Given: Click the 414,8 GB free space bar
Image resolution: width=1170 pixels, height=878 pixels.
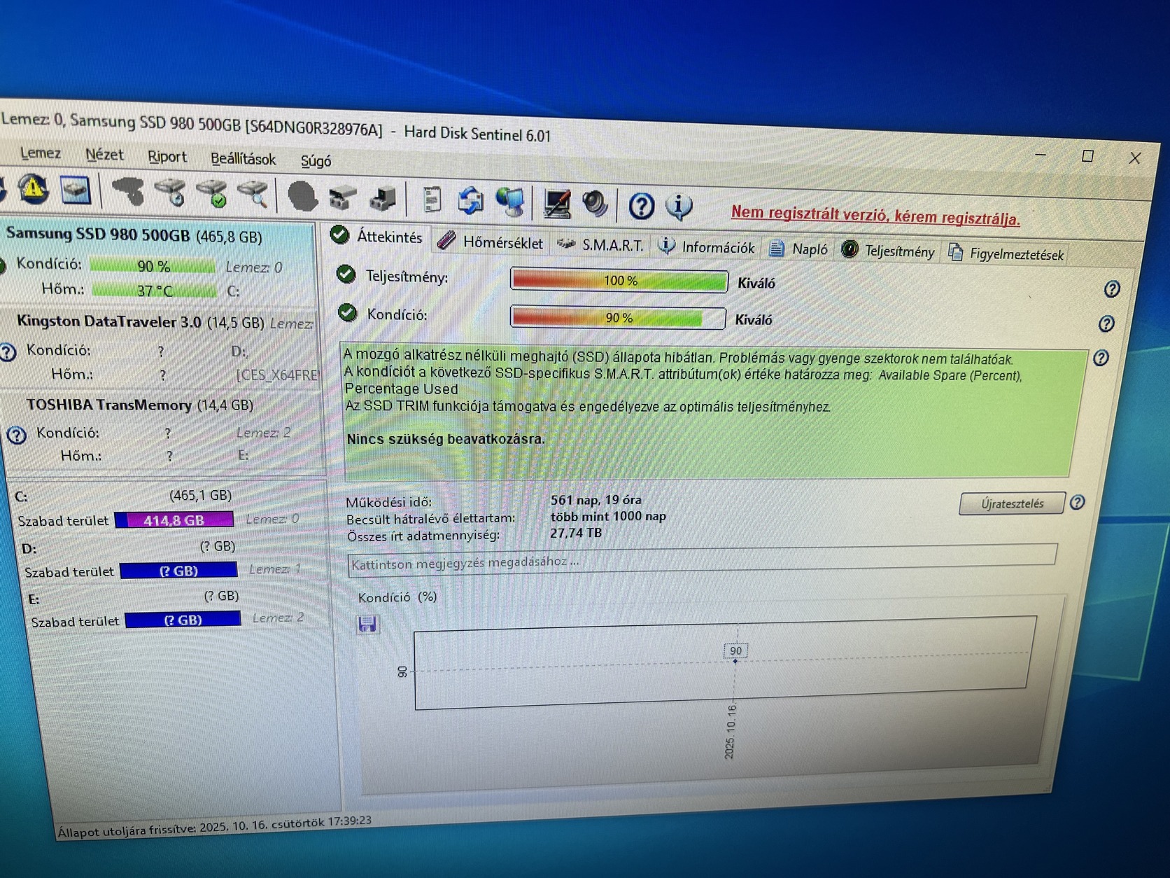Looking at the screenshot, I should [174, 520].
